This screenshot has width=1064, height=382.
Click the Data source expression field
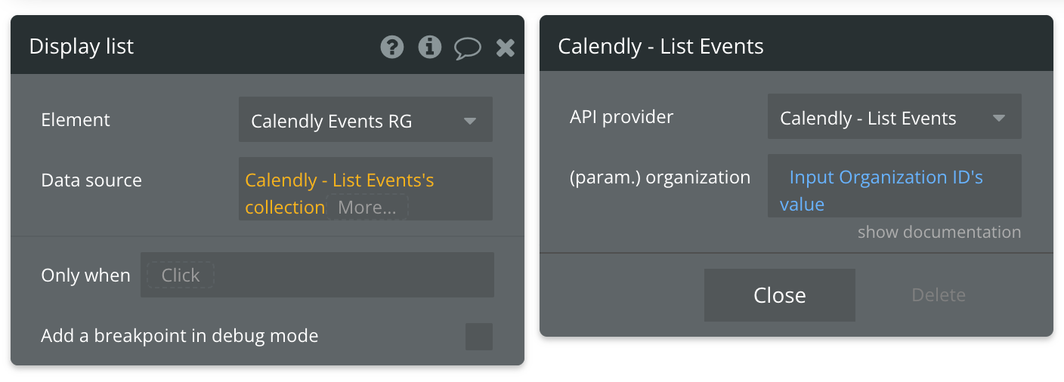click(x=366, y=189)
